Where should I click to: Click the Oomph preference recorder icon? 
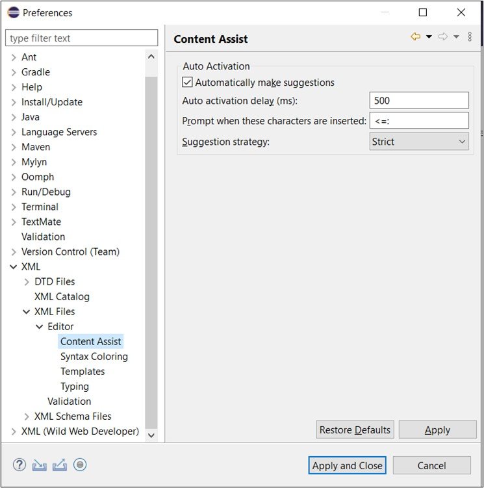tap(80, 465)
